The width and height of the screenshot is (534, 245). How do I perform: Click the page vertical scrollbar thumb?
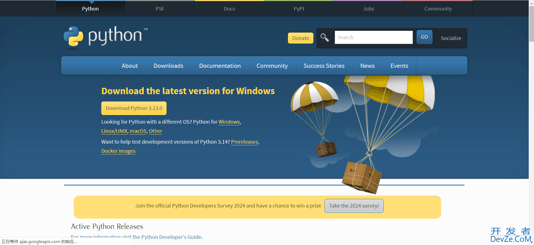[x=531, y=24]
